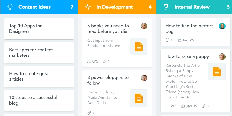Open the document attachment on the puppy card
This screenshot has width=232, height=116.
tap(217, 71)
